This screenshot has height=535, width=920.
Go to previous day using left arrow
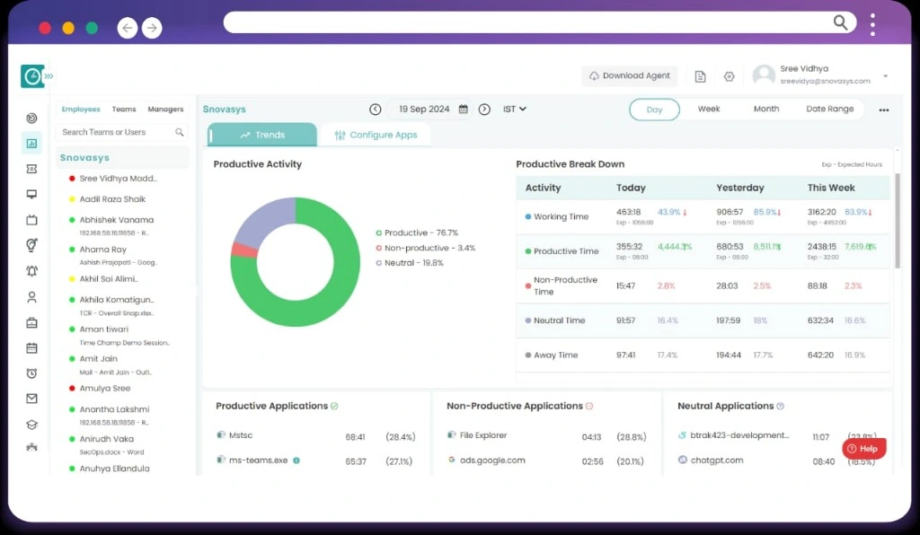(376, 110)
